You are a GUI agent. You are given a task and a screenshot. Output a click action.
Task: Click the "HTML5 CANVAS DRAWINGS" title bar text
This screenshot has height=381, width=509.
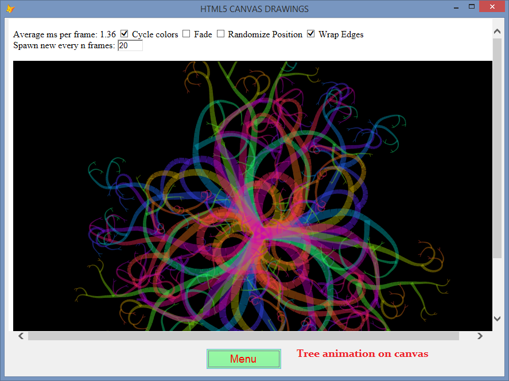(x=254, y=9)
